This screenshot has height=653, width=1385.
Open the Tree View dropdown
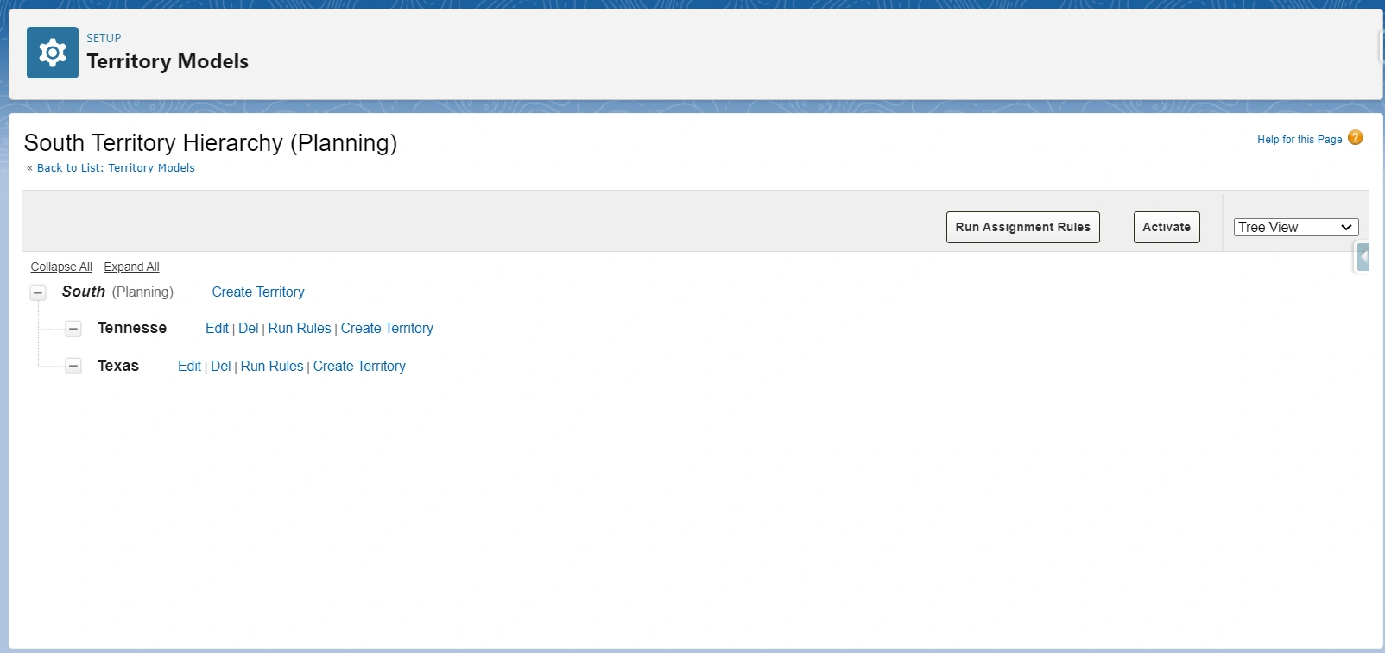(x=1295, y=227)
